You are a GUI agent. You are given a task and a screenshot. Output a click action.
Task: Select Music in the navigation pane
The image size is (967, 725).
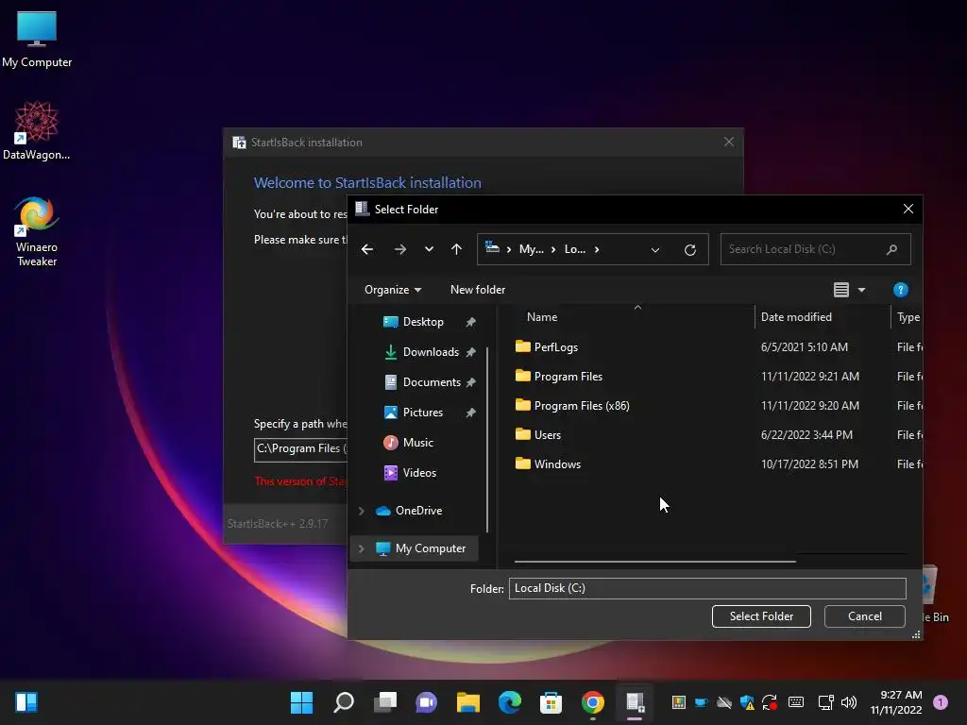(417, 443)
